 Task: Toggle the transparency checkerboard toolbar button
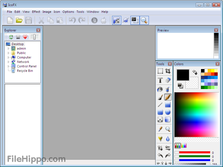117,20
